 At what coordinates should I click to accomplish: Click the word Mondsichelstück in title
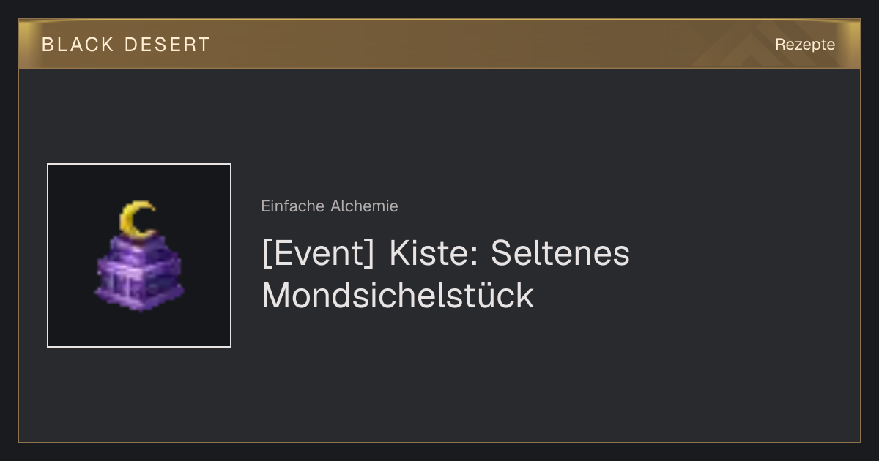(398, 296)
